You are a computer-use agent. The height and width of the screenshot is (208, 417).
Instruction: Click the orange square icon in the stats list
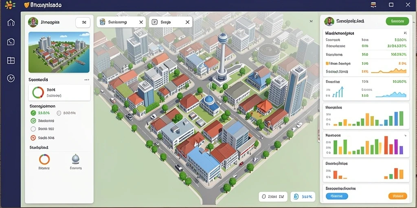coord(327,63)
